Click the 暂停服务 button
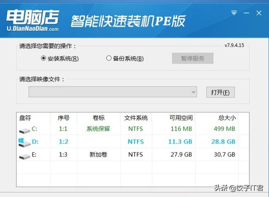The width and height of the screenshot is (269, 197). pyautogui.click(x=193, y=58)
